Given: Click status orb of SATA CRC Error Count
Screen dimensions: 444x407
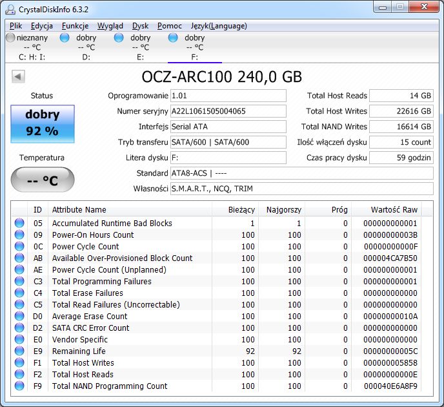Looking at the screenshot, I should (x=19, y=328).
